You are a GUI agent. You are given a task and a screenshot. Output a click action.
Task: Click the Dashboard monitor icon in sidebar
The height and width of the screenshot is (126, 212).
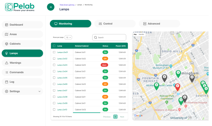click(x=6, y=25)
